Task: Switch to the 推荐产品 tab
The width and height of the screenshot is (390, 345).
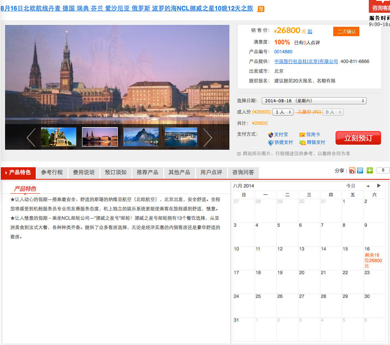Action: (147, 173)
